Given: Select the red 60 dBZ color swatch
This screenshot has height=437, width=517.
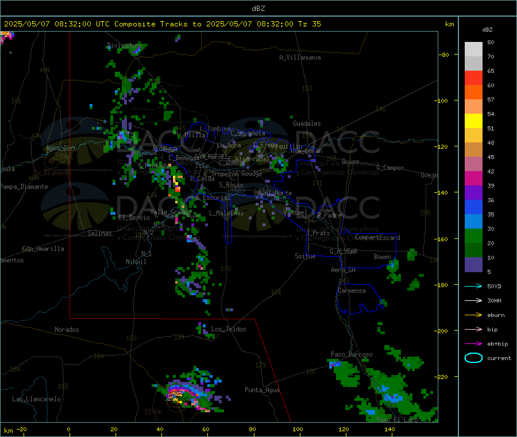Looking at the screenshot, I should coord(473,78).
